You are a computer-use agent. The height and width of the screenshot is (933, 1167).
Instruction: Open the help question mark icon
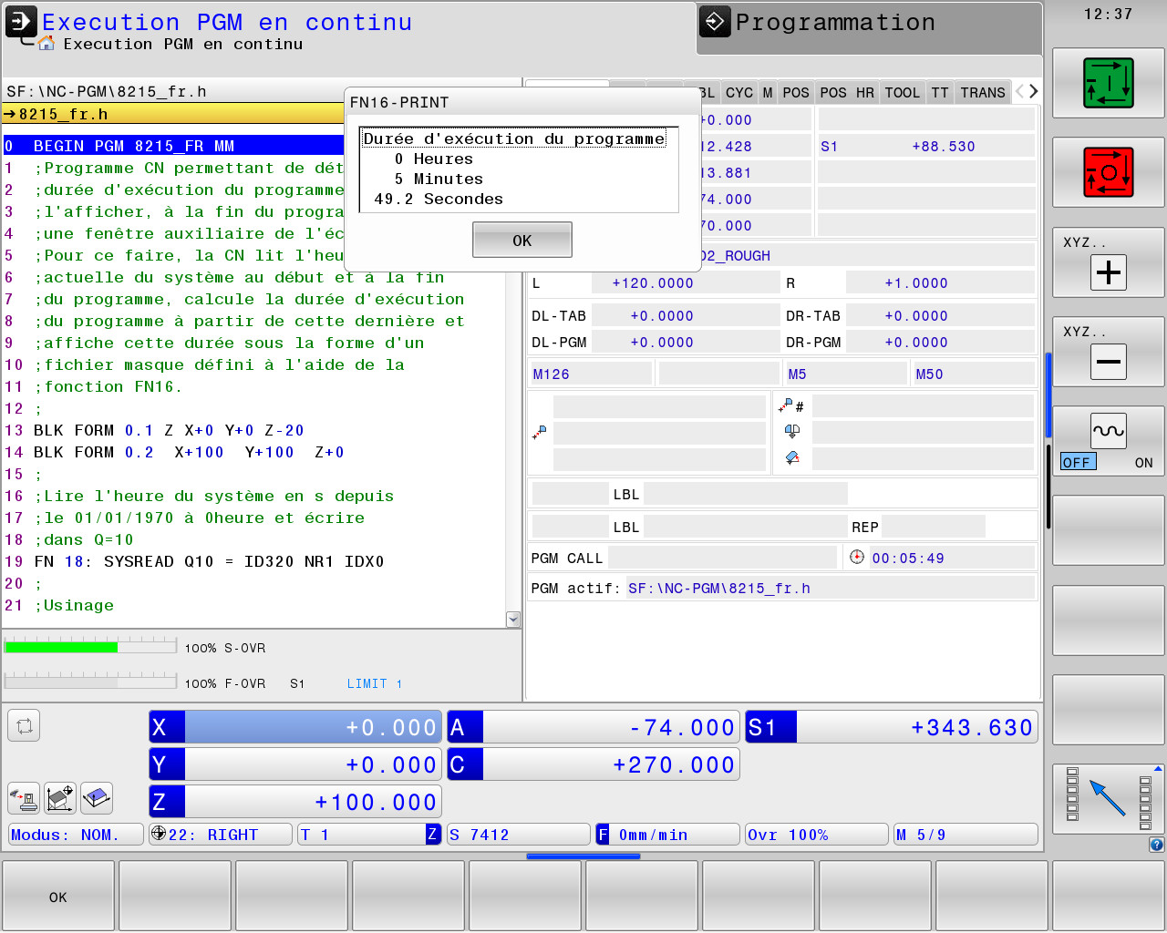[1156, 845]
